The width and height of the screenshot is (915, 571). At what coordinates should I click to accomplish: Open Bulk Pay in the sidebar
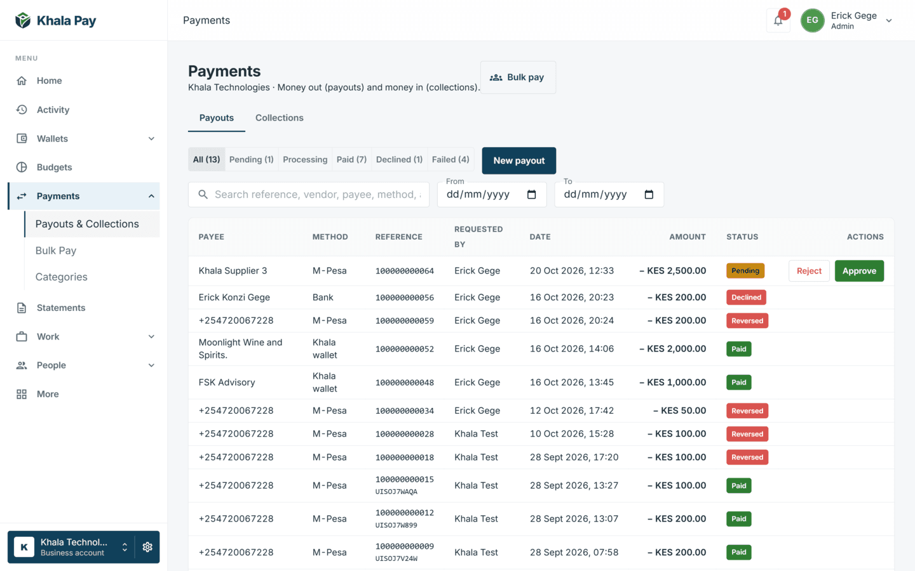coord(56,251)
